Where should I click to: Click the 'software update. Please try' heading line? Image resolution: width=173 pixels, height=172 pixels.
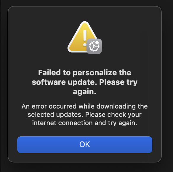tap(85, 82)
